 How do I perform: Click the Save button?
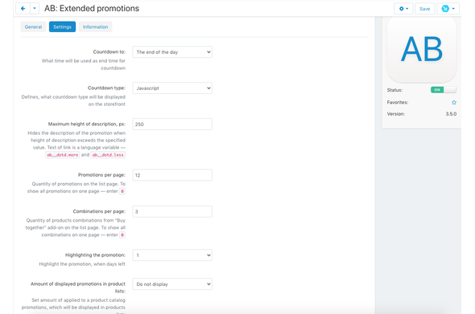[x=424, y=9]
